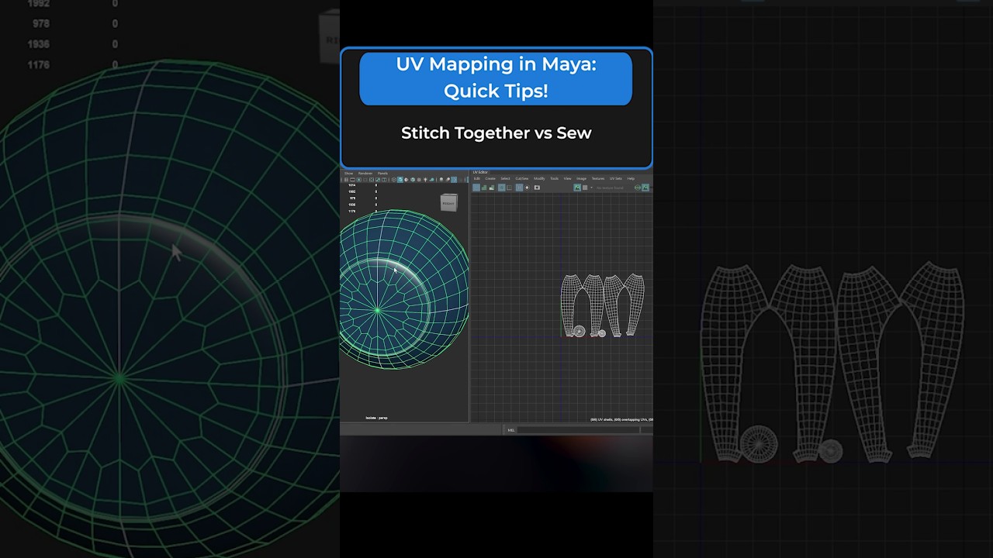Toggle the highlighted Grid icon in UV Editor toolbar
The image size is (993, 558).
[x=519, y=188]
